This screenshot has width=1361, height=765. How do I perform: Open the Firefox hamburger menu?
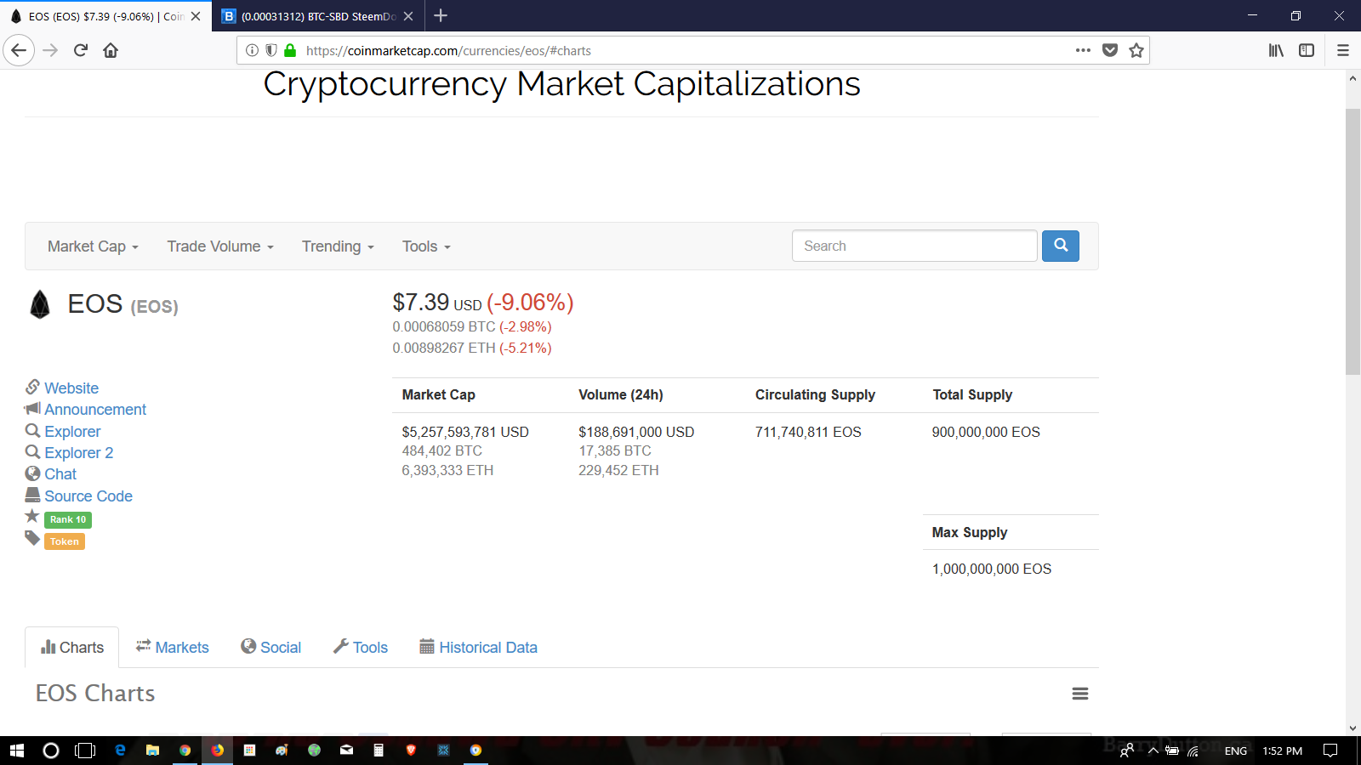click(x=1343, y=50)
